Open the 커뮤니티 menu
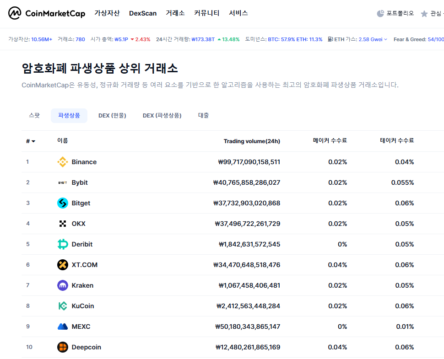 pyautogui.click(x=207, y=13)
